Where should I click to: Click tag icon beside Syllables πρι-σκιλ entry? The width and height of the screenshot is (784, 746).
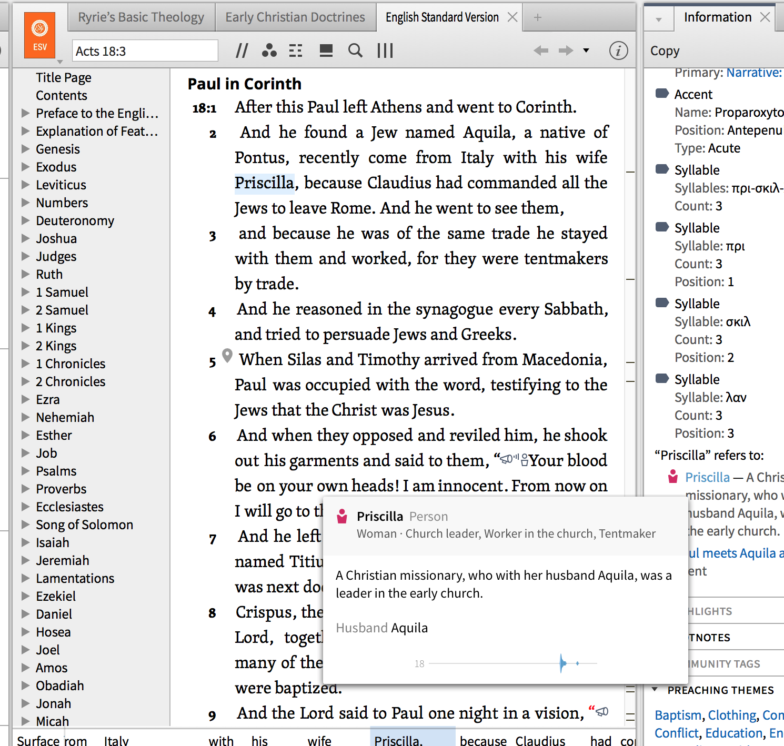point(662,169)
